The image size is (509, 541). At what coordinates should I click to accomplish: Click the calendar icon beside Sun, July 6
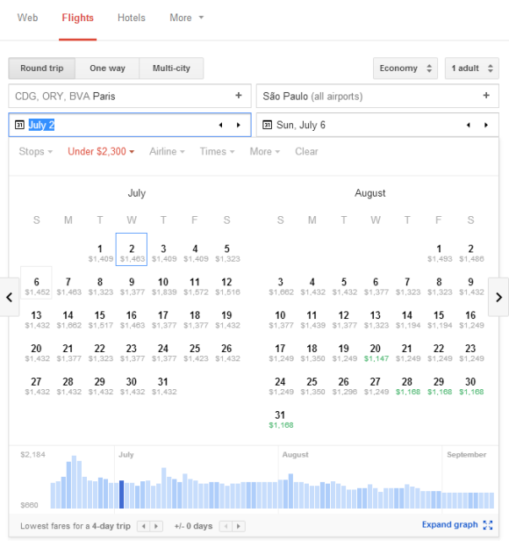[268, 125]
